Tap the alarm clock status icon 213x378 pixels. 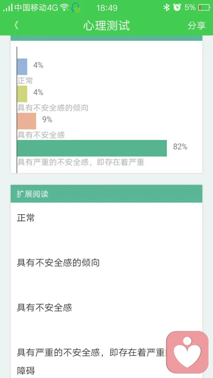point(177,8)
